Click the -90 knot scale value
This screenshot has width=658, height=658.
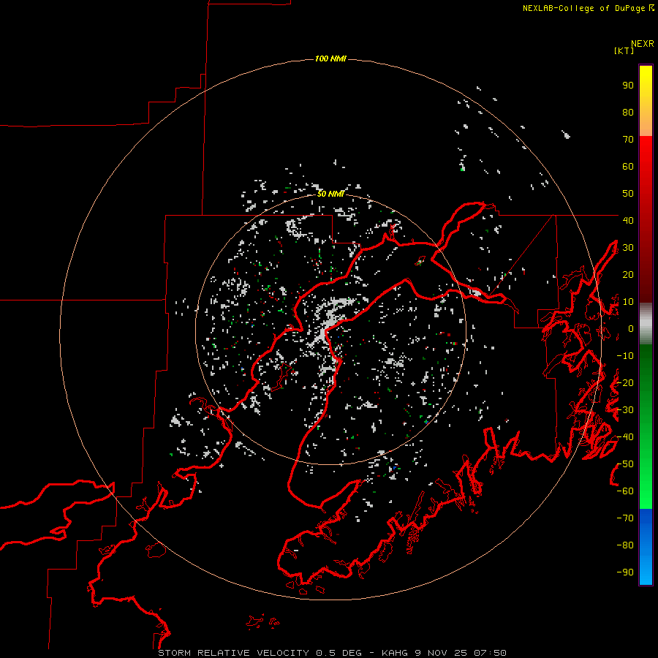(625, 572)
